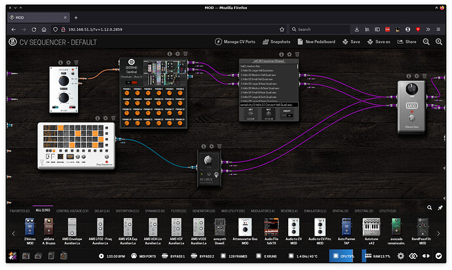Open settings gear of CV Clock plugin
Image resolution: width=452 pixels, height=270 pixels.
coord(68,62)
